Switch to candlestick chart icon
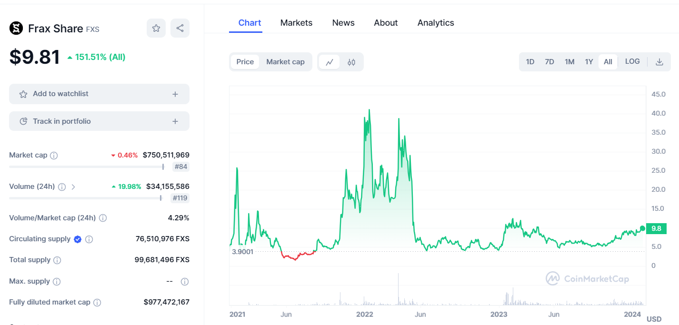679x325 pixels. pos(351,62)
